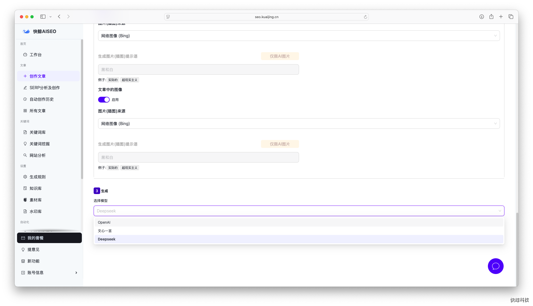This screenshot has height=306, width=533.
Task: Click the plus icon beside 创作文章
Action: (25, 76)
